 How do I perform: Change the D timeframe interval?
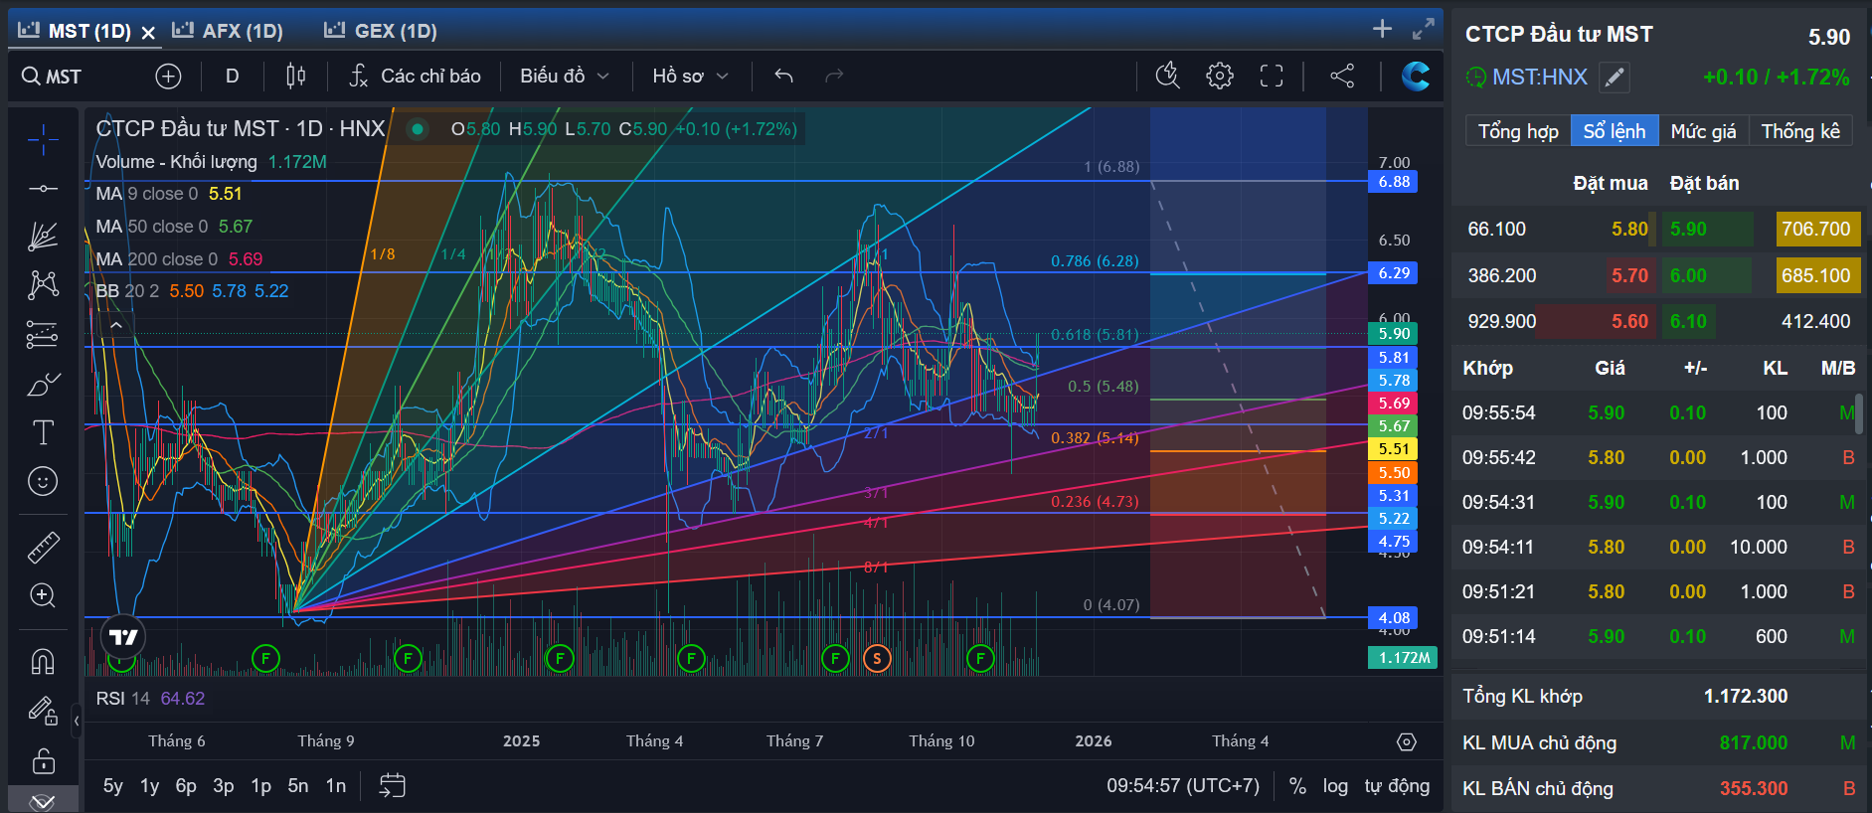point(232,76)
